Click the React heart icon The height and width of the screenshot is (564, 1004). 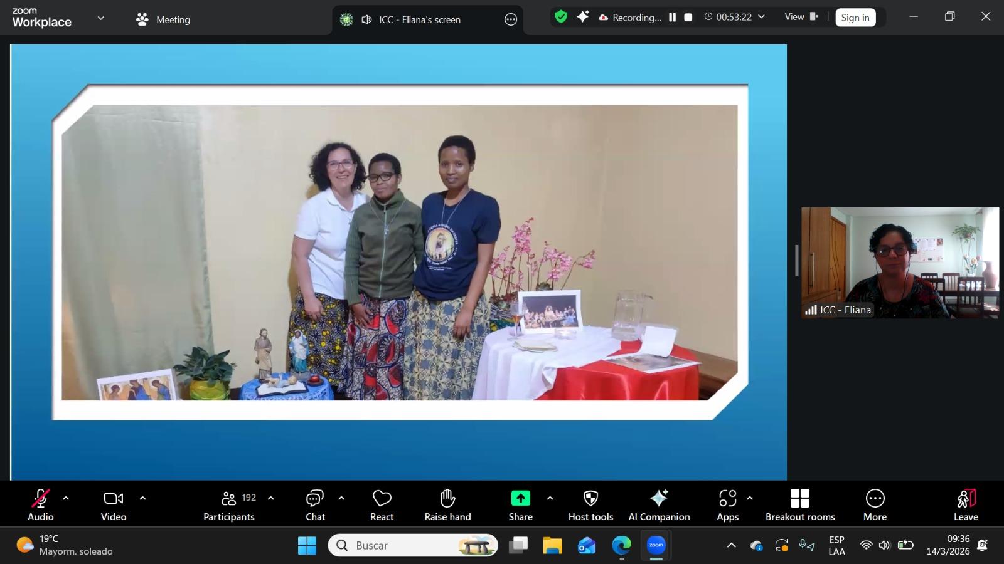pos(382,505)
